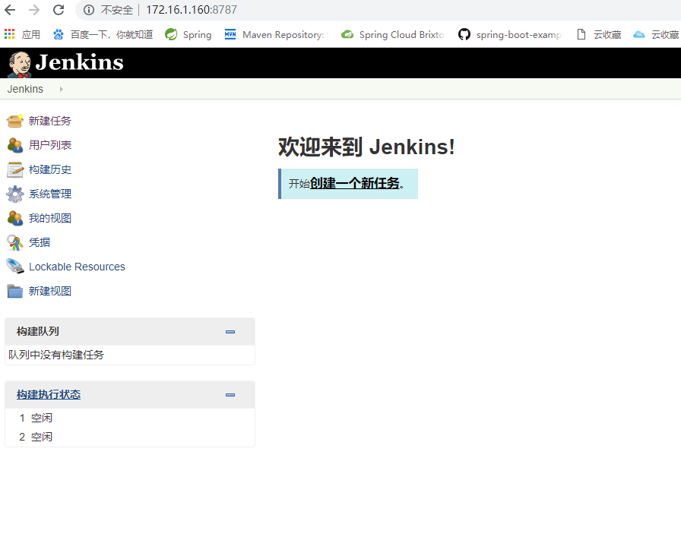Click the Jenkins butler logo icon
681x556 pixels.
[x=20, y=64]
